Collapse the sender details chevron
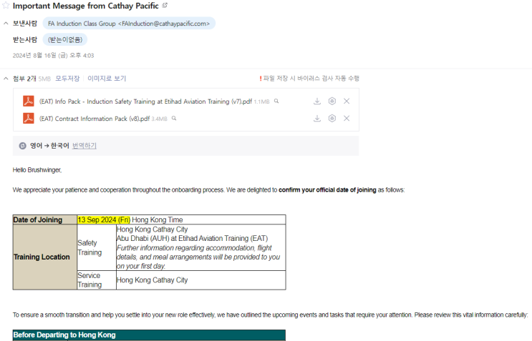The height and width of the screenshot is (341, 532). (x=6, y=24)
